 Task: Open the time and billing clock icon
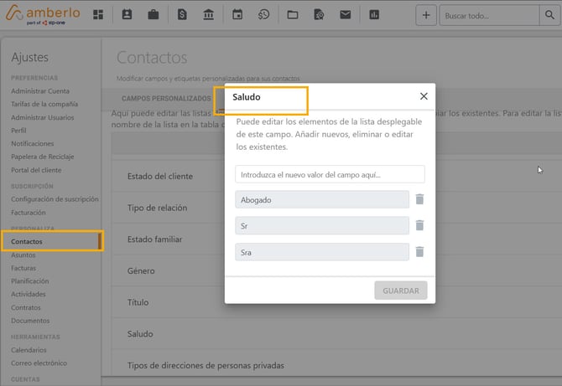click(263, 15)
